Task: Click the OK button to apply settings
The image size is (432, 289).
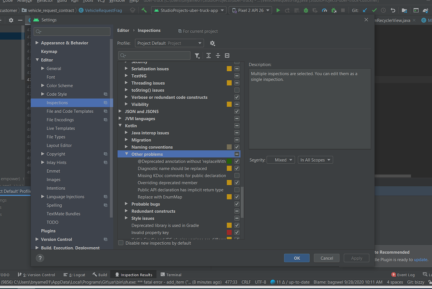Action: [x=296, y=258]
